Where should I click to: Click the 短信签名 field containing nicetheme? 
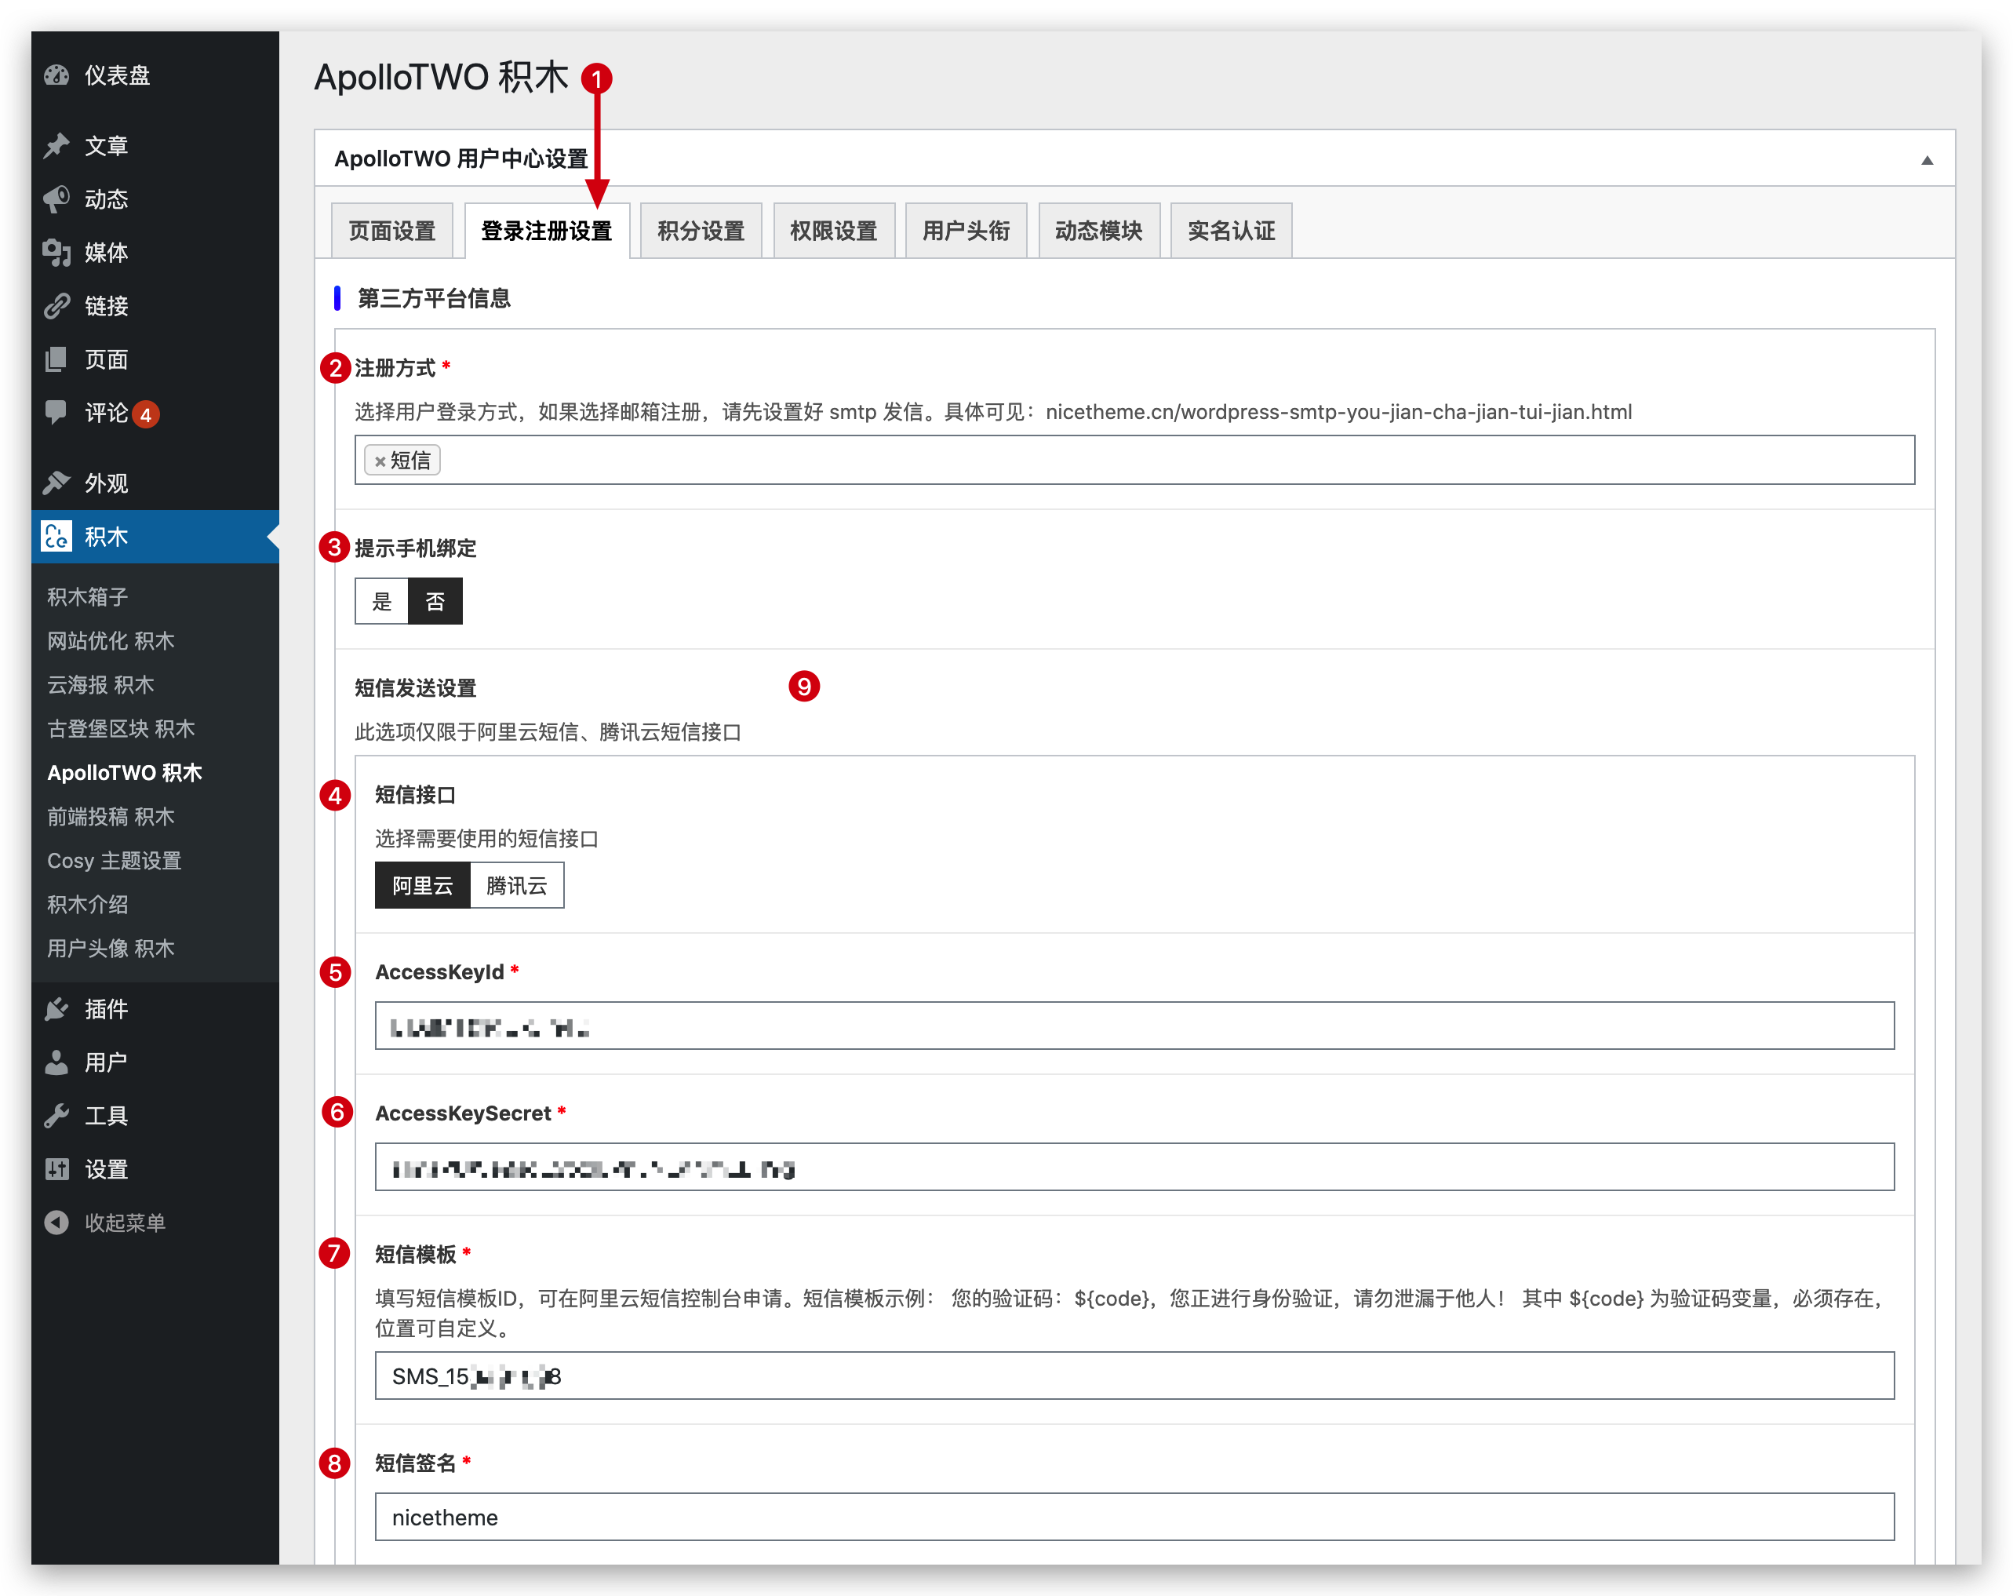[1134, 1517]
